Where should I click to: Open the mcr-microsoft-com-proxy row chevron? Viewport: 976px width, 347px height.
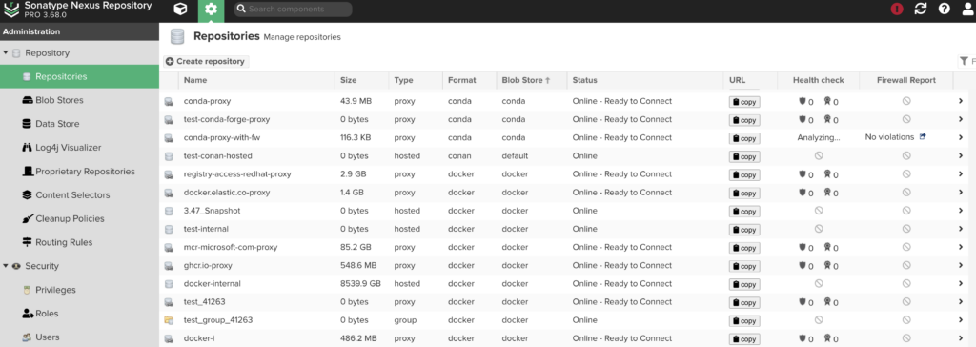click(x=962, y=247)
